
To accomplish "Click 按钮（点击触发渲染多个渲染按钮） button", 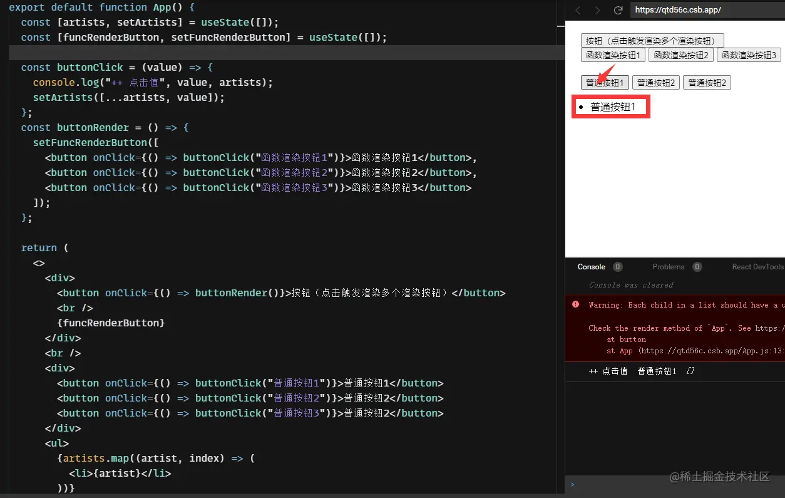I will [652, 41].
